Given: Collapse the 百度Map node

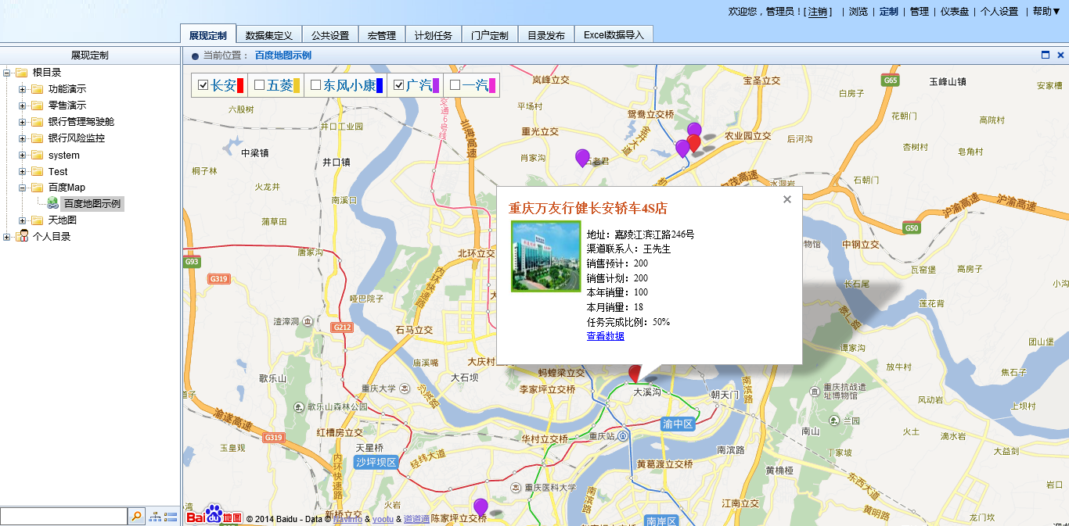Looking at the screenshot, I should [22, 188].
